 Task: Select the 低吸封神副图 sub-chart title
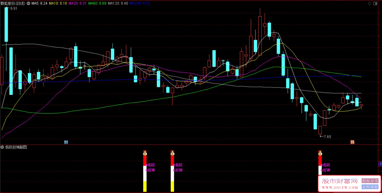[x=16, y=147]
